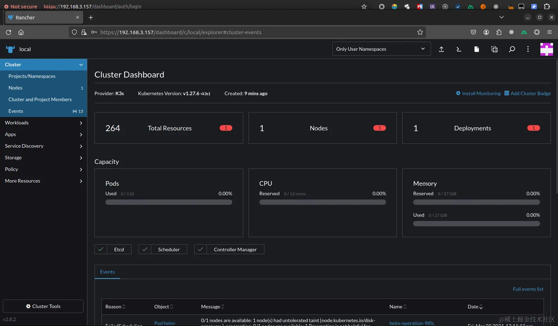Click the Pods Used capacity bar
558x326 pixels.
[169, 202]
